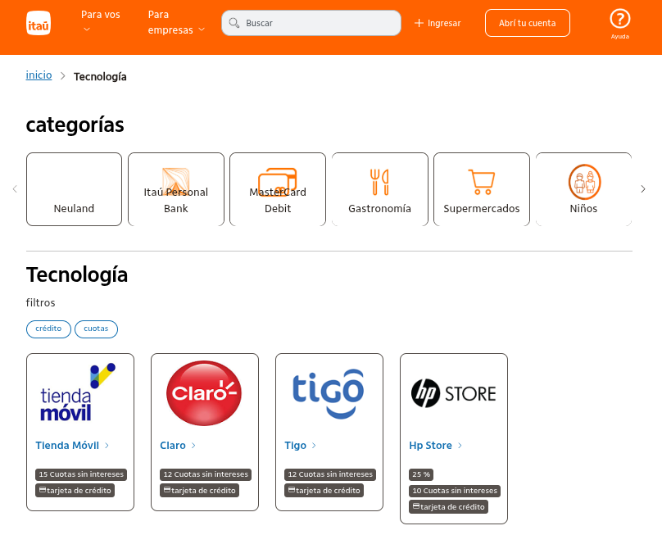The width and height of the screenshot is (662, 544).
Task: Click the Abrí tu cuenta button
Action: [x=527, y=23]
